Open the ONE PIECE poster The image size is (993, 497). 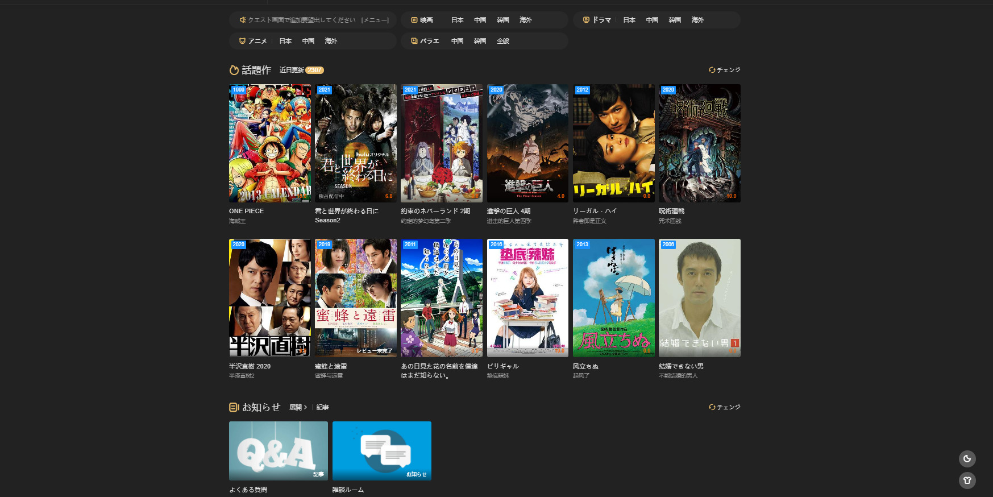pos(270,143)
